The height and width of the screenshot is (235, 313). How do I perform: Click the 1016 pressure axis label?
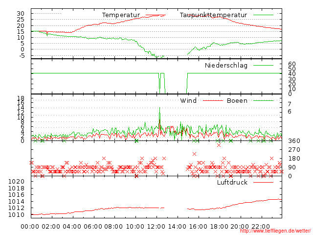click(x=16, y=195)
